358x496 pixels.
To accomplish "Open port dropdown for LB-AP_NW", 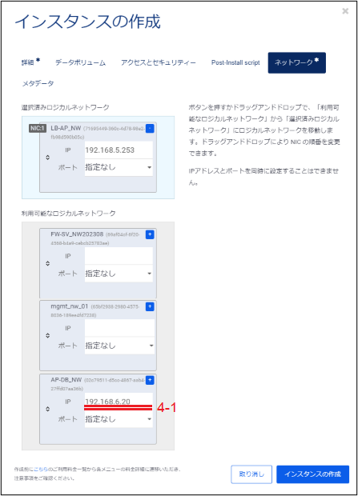I will [x=119, y=167].
